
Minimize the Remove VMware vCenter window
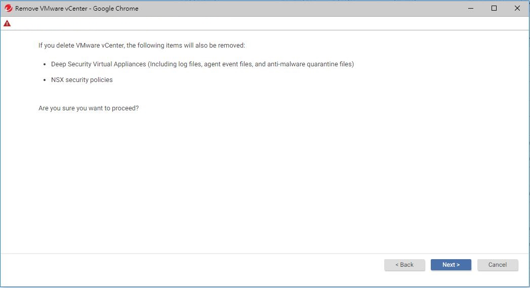(471, 9)
